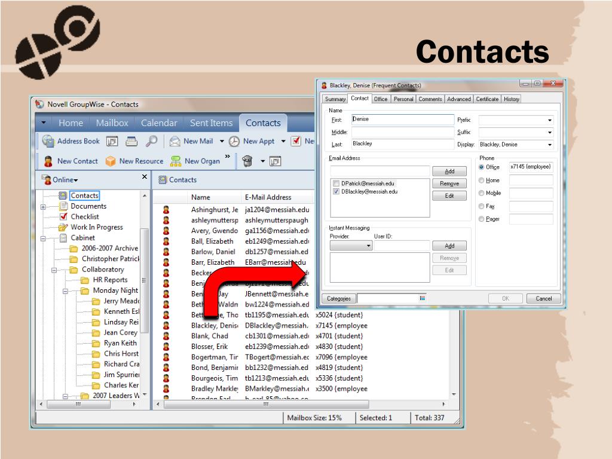
Task: Click the HR Reports folder icon
Action: (x=85, y=280)
